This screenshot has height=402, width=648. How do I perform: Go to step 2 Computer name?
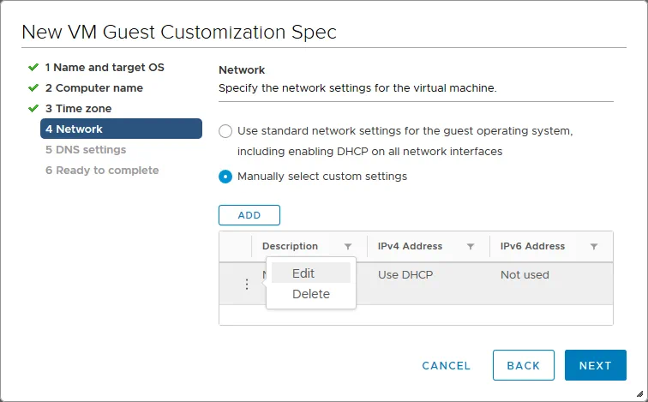pyautogui.click(x=94, y=88)
